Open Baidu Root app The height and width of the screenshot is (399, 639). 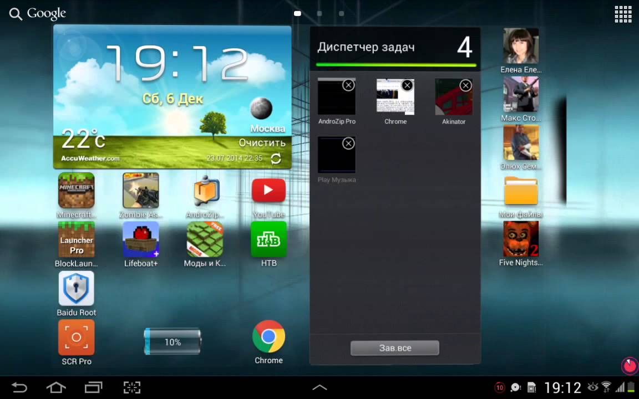tap(76, 288)
